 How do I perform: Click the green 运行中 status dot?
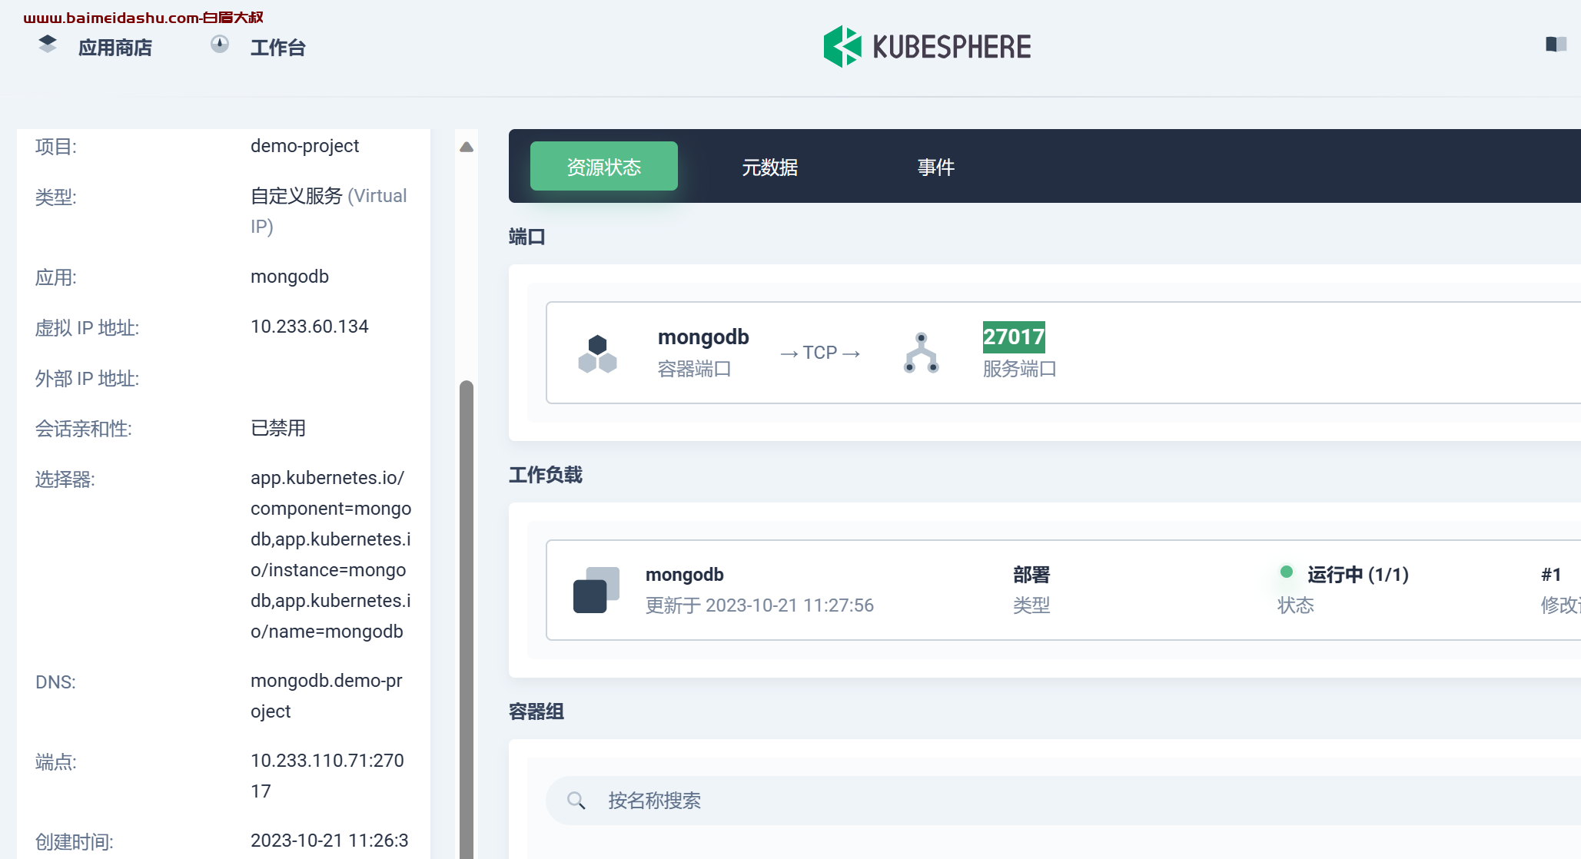click(1286, 572)
